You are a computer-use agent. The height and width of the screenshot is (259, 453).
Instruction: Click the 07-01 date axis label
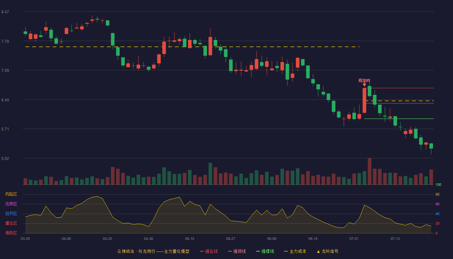pos(354,239)
